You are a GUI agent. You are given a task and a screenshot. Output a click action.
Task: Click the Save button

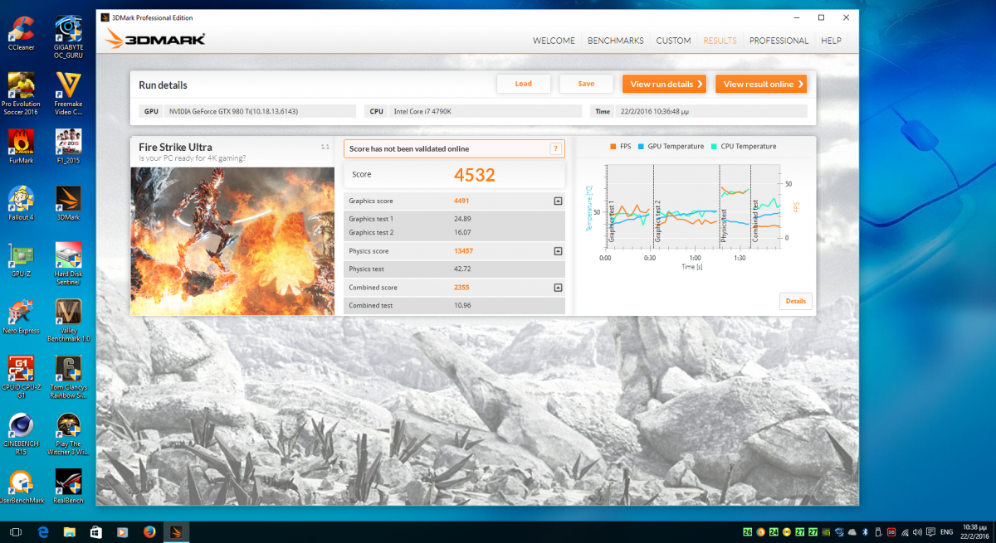(586, 84)
